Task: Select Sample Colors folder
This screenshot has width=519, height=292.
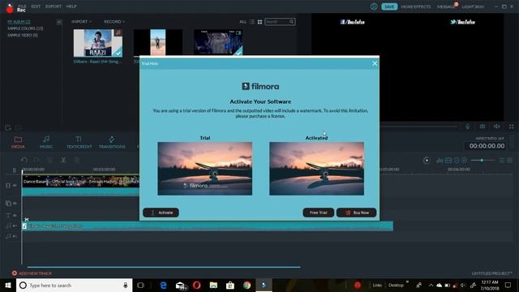Action: tap(25, 28)
